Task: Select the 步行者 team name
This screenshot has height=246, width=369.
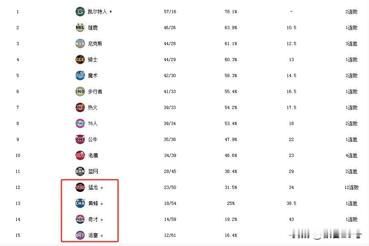Action: pyautogui.click(x=95, y=91)
